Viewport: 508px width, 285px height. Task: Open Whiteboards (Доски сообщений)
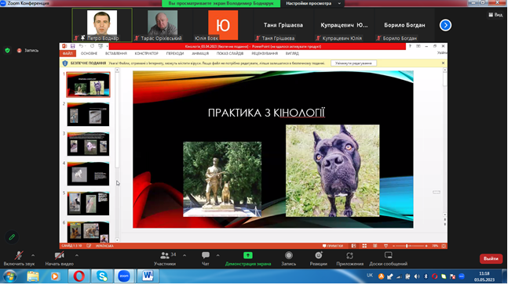tap(388, 258)
